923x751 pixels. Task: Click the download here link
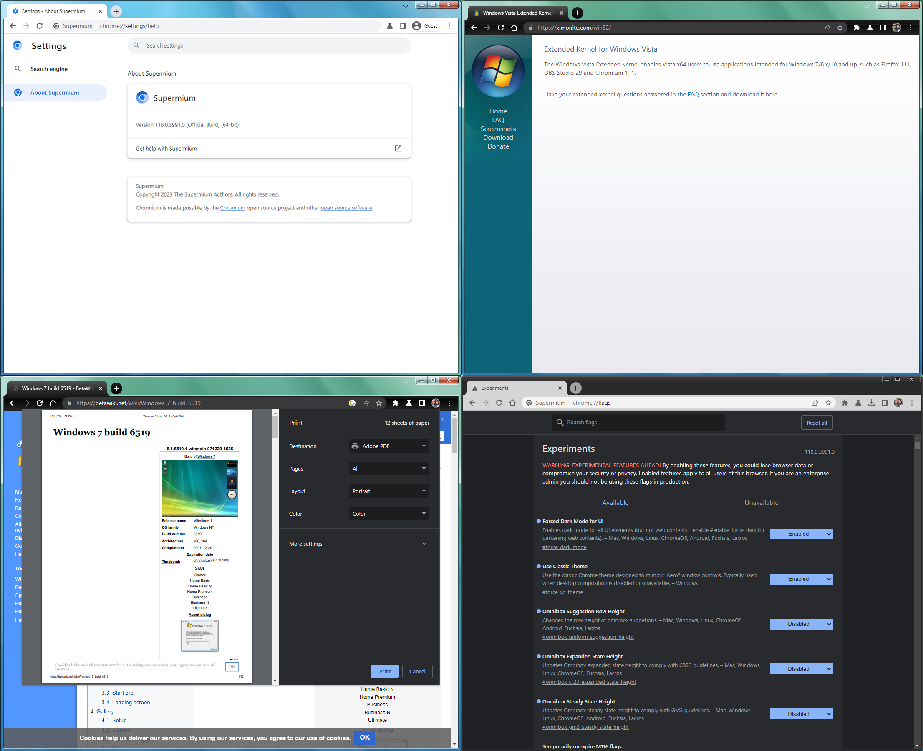[771, 94]
